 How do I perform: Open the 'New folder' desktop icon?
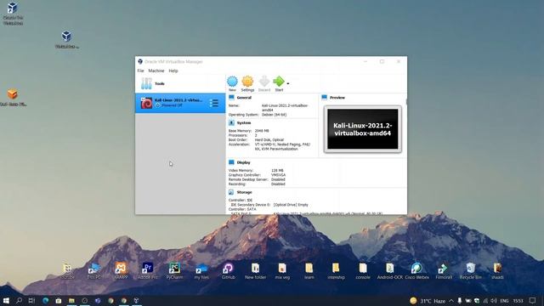(x=255, y=270)
